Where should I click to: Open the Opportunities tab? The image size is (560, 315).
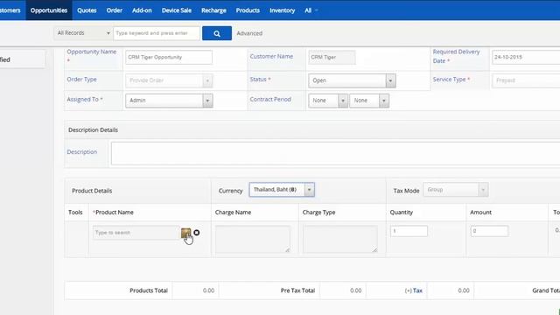coord(49,10)
